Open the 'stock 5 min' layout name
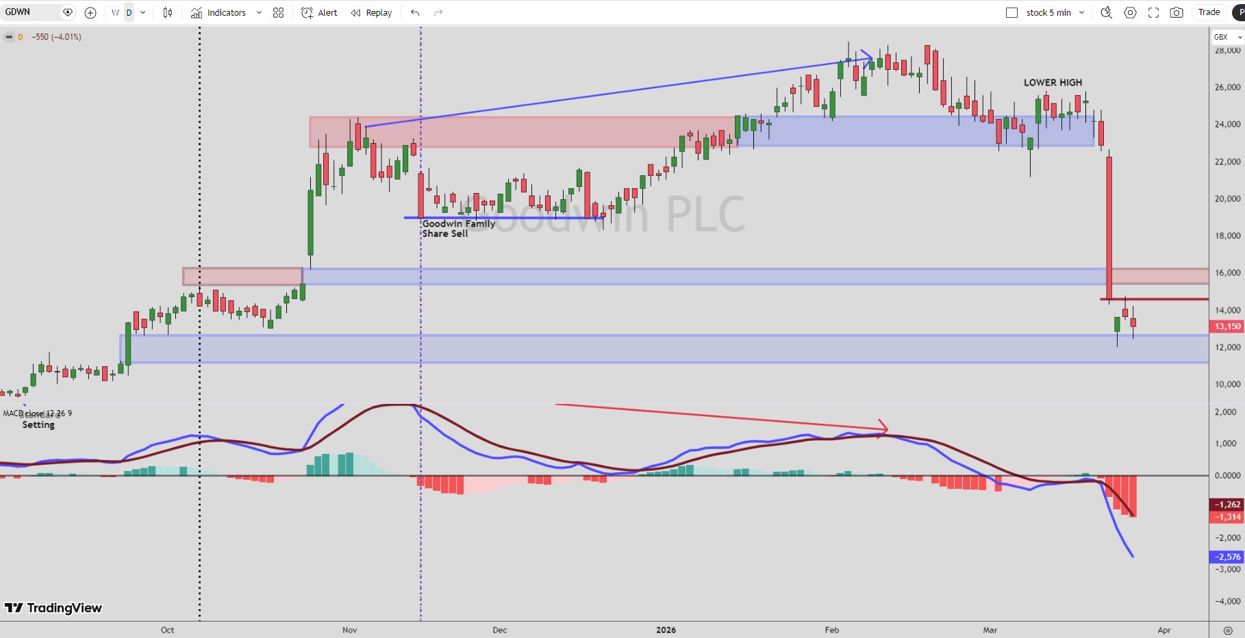 pos(1048,12)
